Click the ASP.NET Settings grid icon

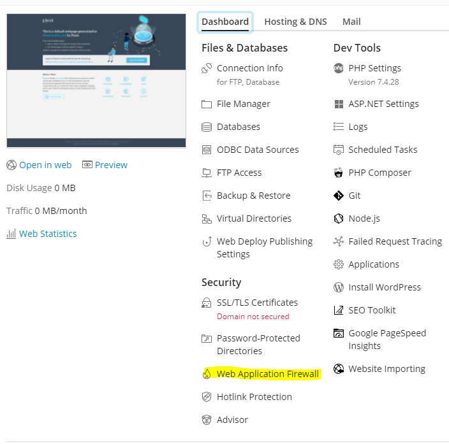pos(338,104)
